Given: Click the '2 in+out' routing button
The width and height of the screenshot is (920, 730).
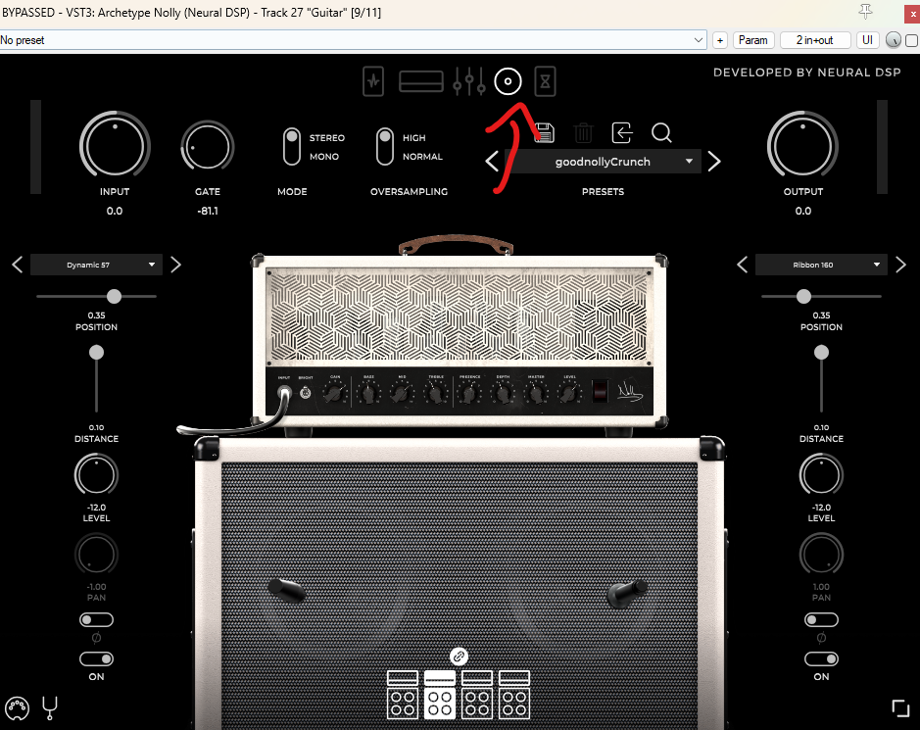Looking at the screenshot, I should (x=815, y=40).
